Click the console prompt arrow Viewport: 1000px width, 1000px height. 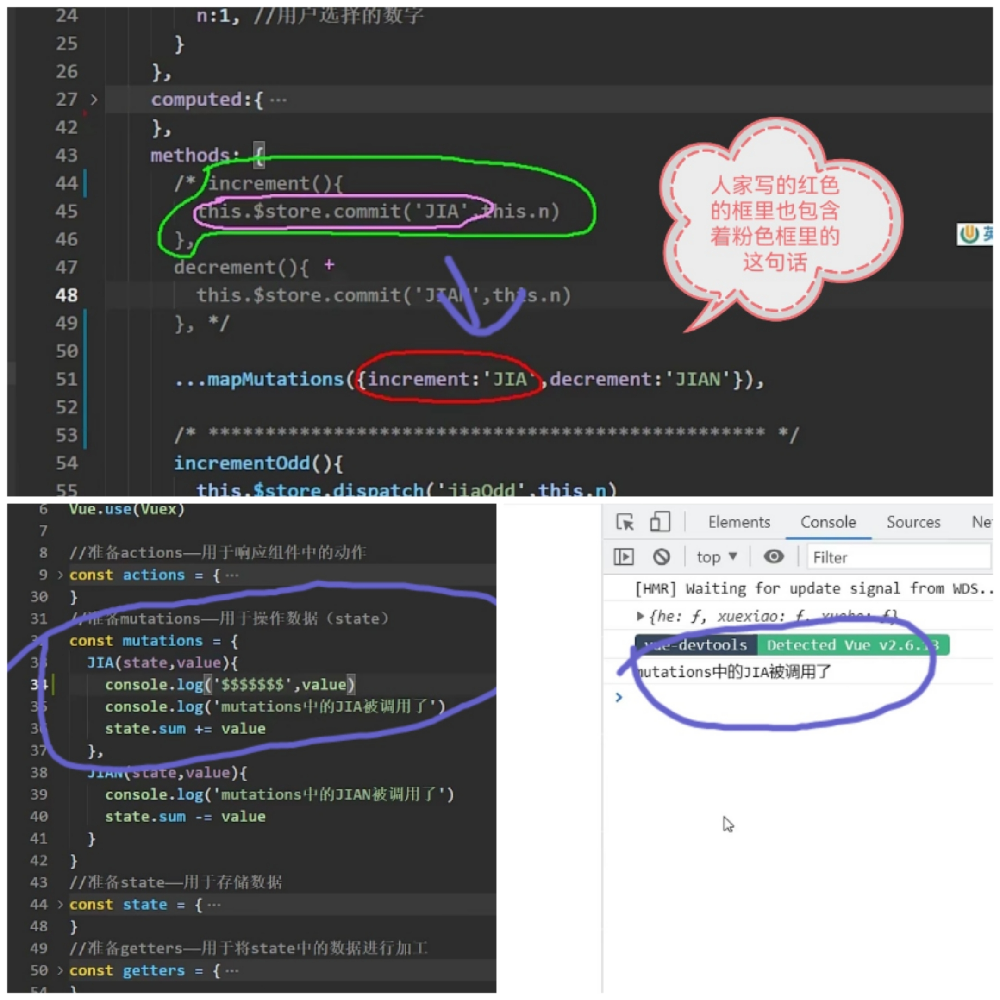(619, 697)
